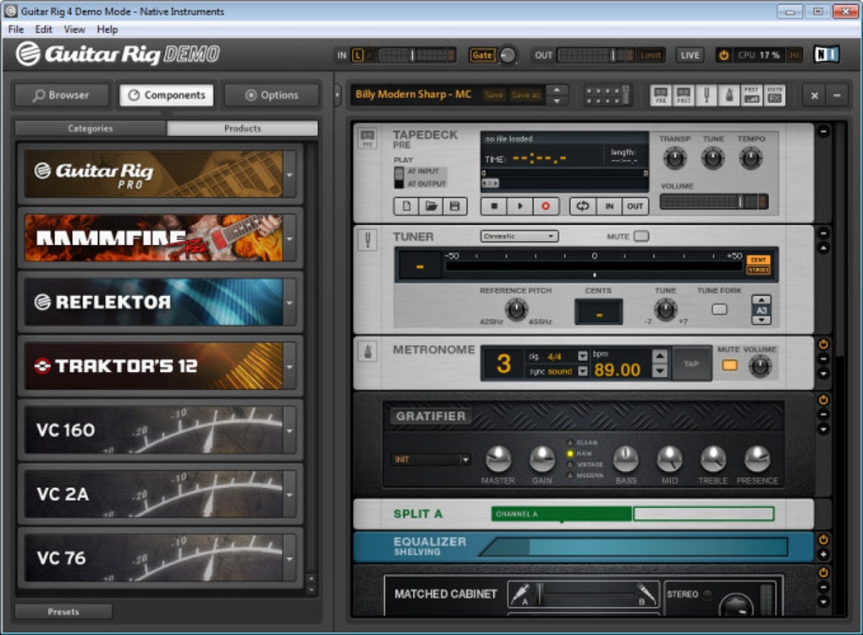Viewport: 863px width, 635px height.
Task: Open the Gratifier INIT preset dropdown
Action: pos(431,459)
